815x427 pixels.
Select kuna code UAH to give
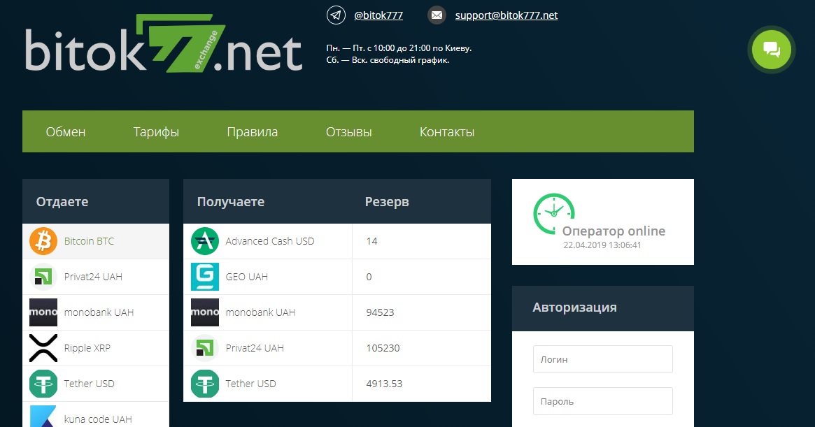tap(96, 414)
